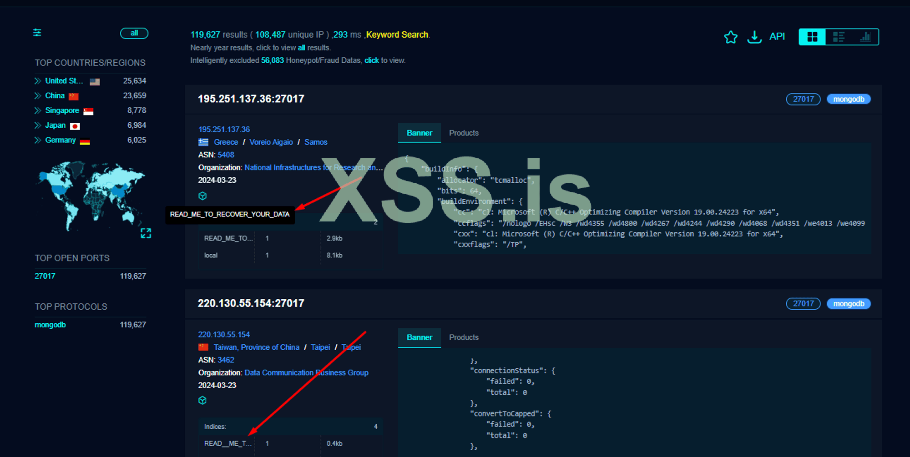
Task: Open the Products tab for 220.130.55.154
Action: click(464, 337)
